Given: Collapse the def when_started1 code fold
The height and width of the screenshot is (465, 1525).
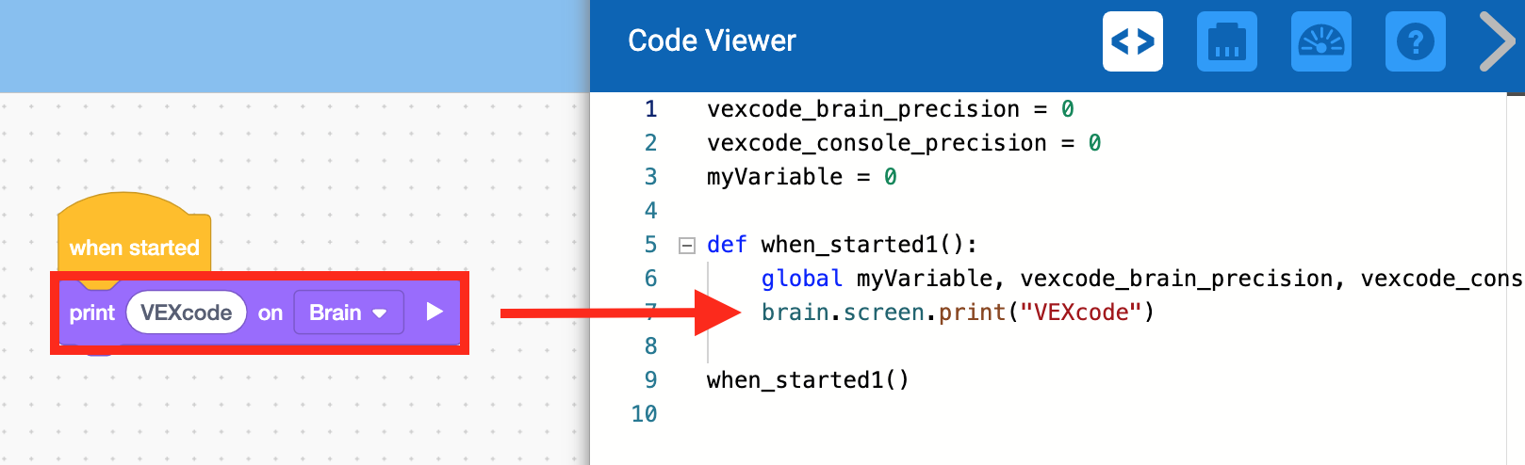Looking at the screenshot, I should click(687, 246).
